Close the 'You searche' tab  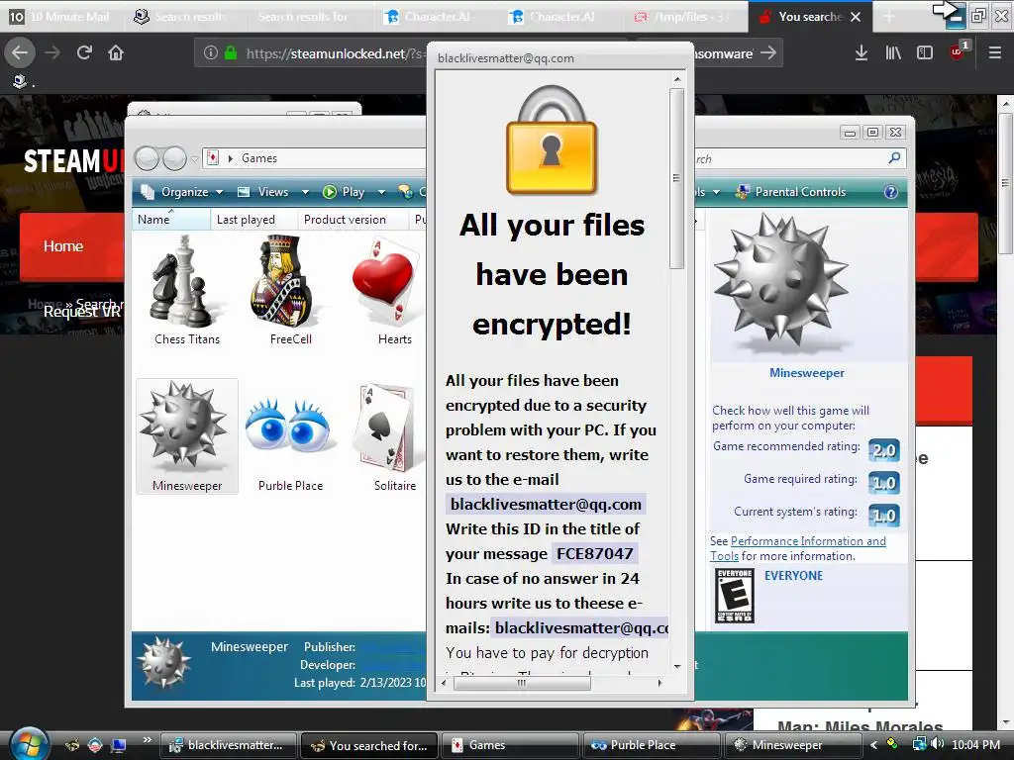click(x=856, y=17)
